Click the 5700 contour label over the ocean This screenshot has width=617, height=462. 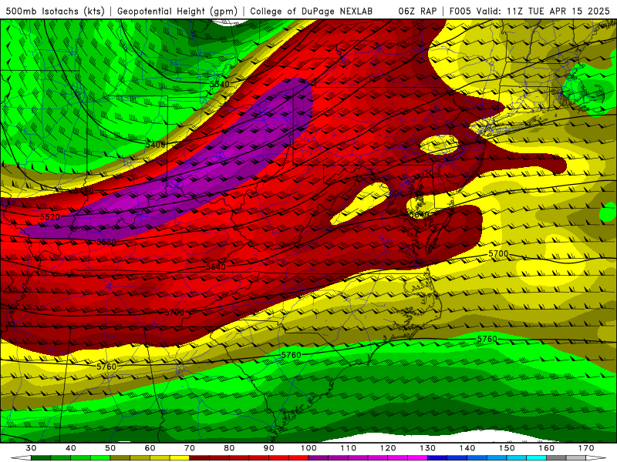point(498,254)
